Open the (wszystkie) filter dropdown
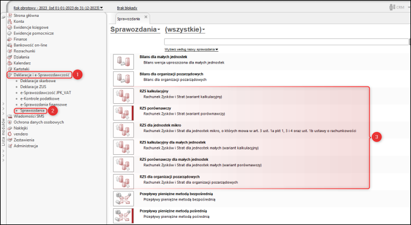This screenshot has width=411, height=225. pos(185,29)
